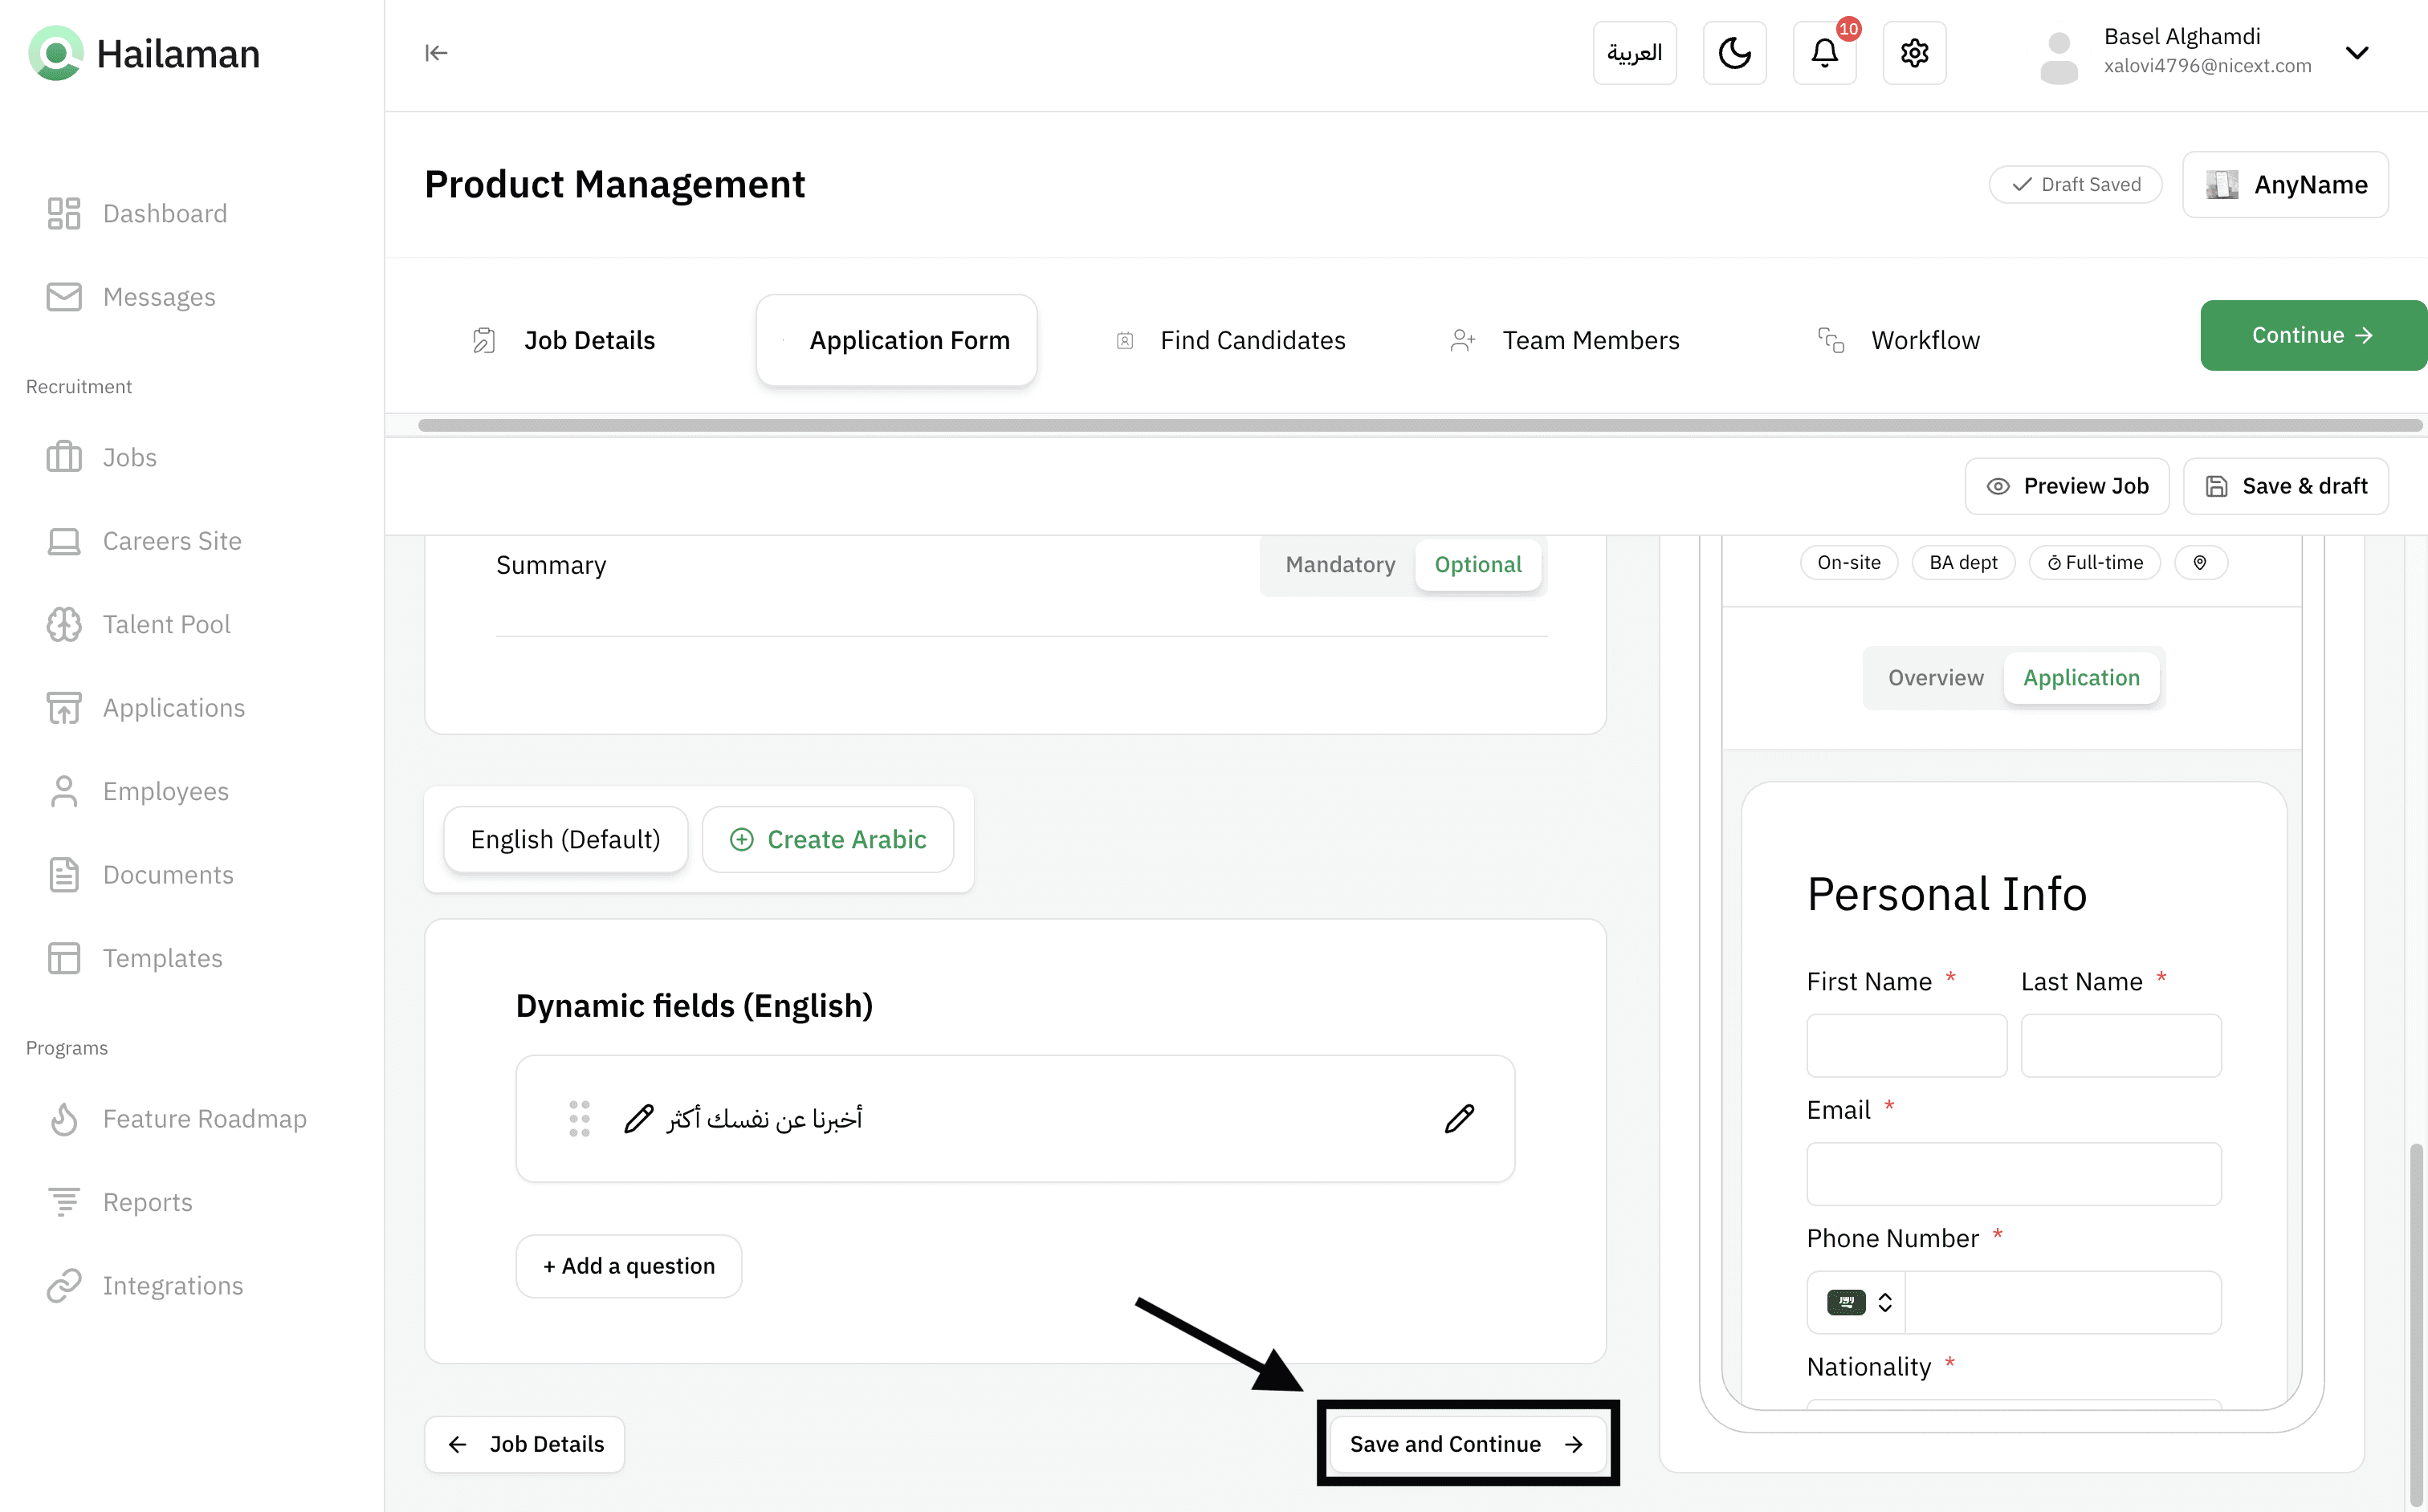Screen dimensions: 2428x1512
Task: Open settings gear icon
Action: click(1914, 53)
